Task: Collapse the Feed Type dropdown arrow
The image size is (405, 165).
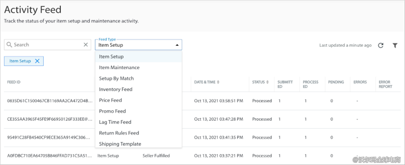Action: tap(177, 45)
